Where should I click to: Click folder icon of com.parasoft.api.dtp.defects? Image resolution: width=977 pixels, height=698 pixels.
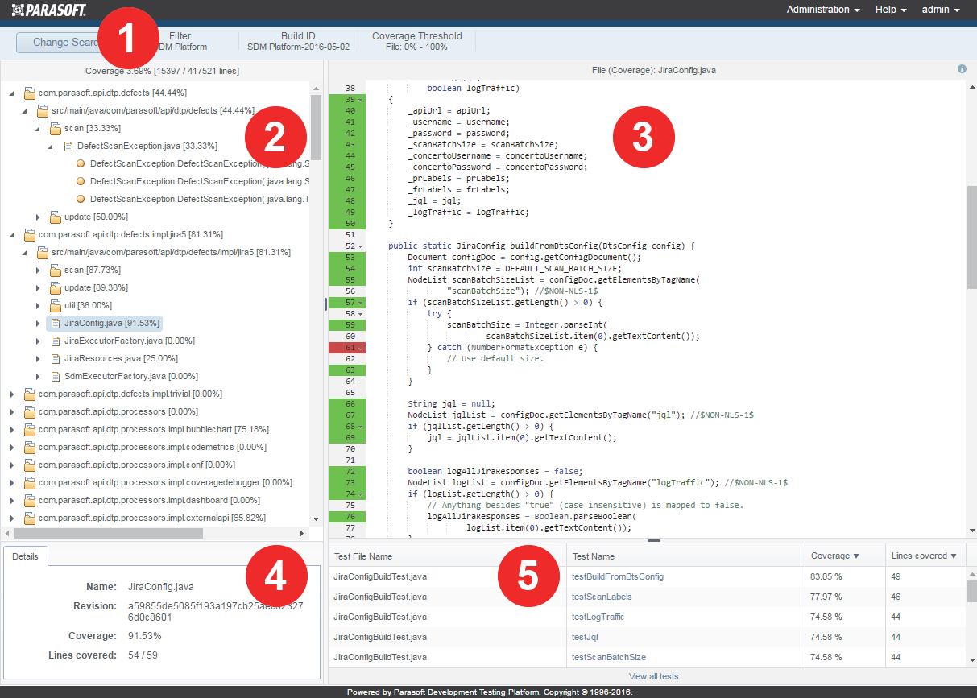[30, 93]
